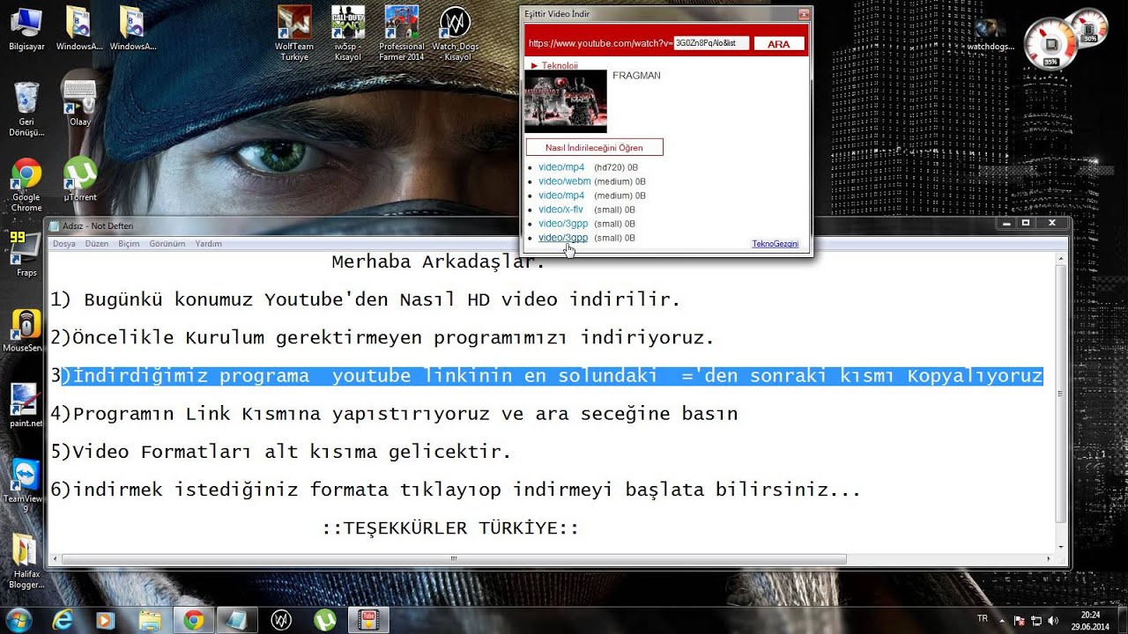Click the line starting '4)Programın Link Kısmına'

(x=394, y=414)
